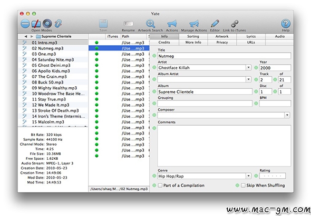The image size is (311, 216).
Task: Open the Album Artist dropdown arrow
Action: [x=248, y=79]
